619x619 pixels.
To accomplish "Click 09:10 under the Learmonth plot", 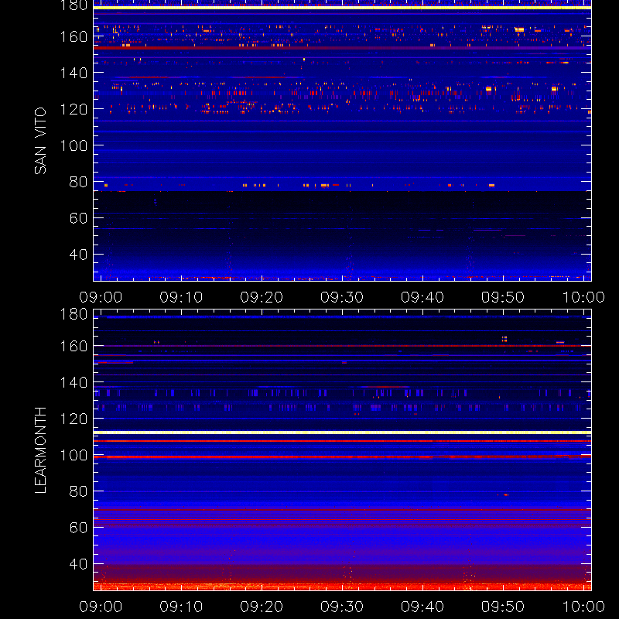I will point(181,607).
